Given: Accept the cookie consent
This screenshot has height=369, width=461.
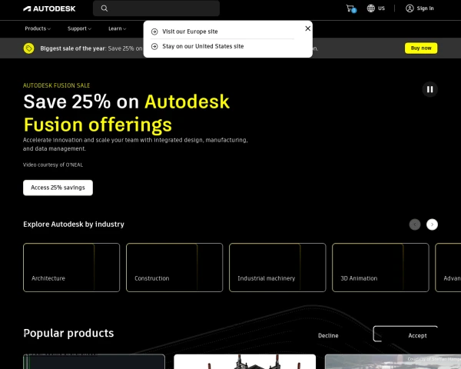Looking at the screenshot, I should pos(417,335).
